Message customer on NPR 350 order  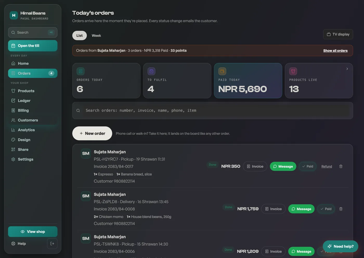click(283, 166)
